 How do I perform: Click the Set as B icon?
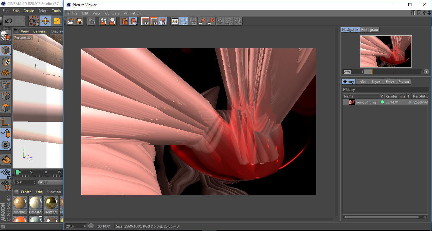[x=211, y=21]
